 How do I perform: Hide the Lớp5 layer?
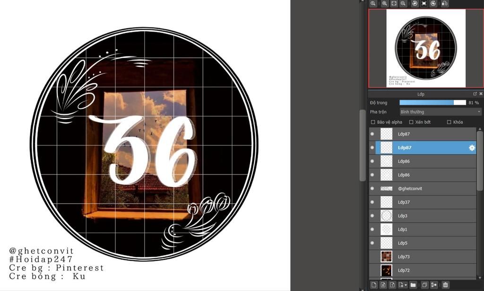[x=372, y=243]
